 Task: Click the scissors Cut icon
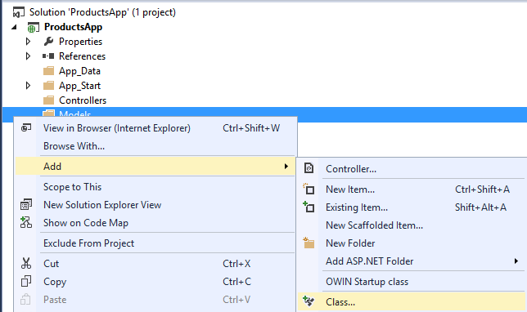point(26,263)
